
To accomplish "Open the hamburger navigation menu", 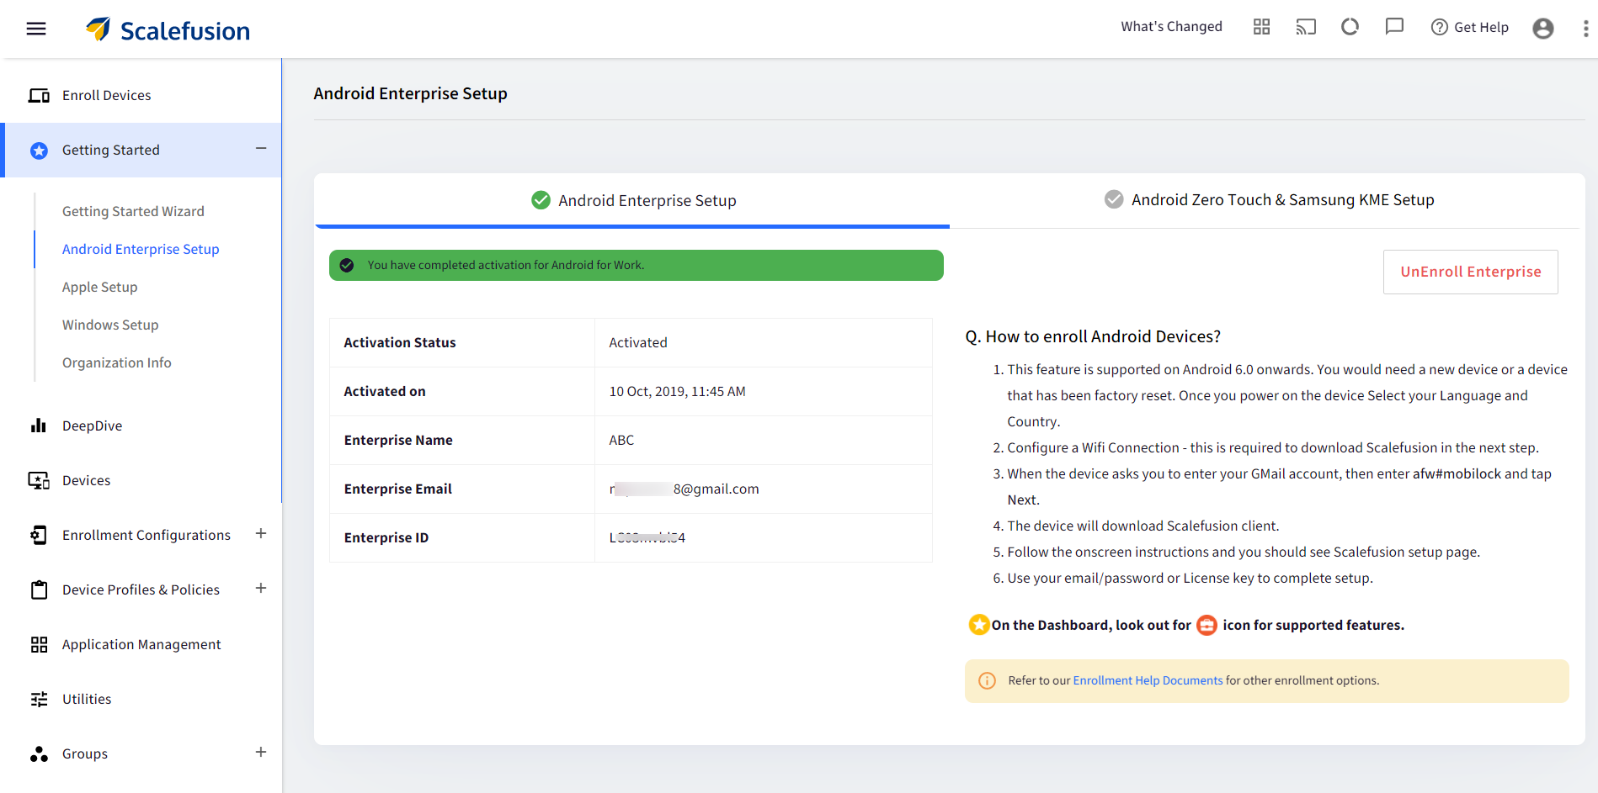I will tap(36, 29).
